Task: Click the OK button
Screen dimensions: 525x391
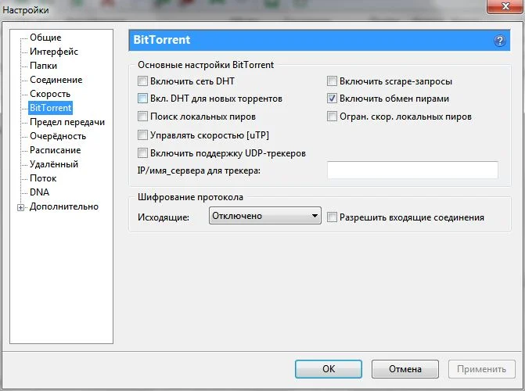Action: point(329,369)
